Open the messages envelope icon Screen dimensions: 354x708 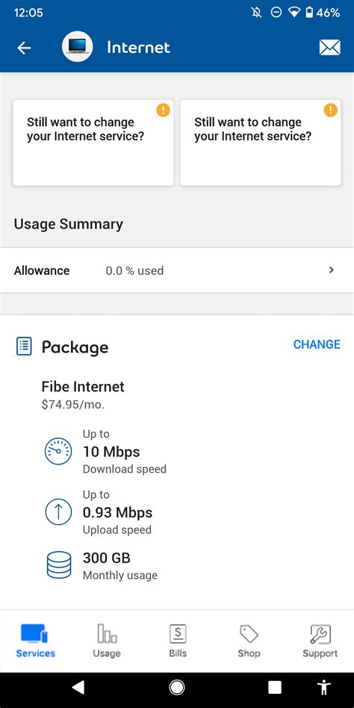330,47
